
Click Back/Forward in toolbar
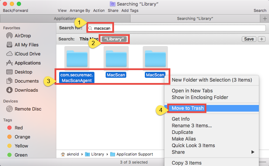[15, 10]
